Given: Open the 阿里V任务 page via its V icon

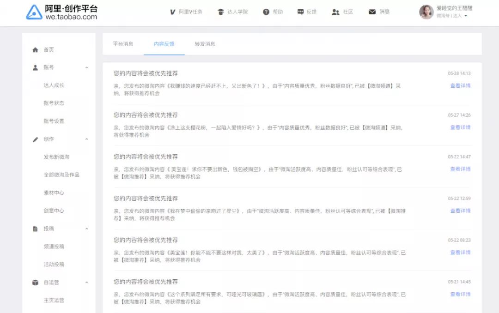Looking at the screenshot, I should coord(174,12).
